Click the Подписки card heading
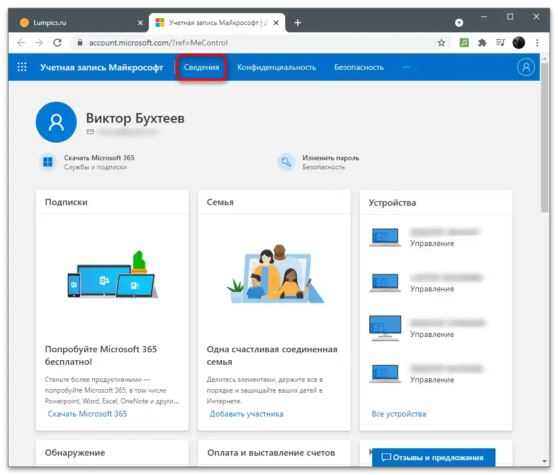The height and width of the screenshot is (475, 558). pos(66,202)
